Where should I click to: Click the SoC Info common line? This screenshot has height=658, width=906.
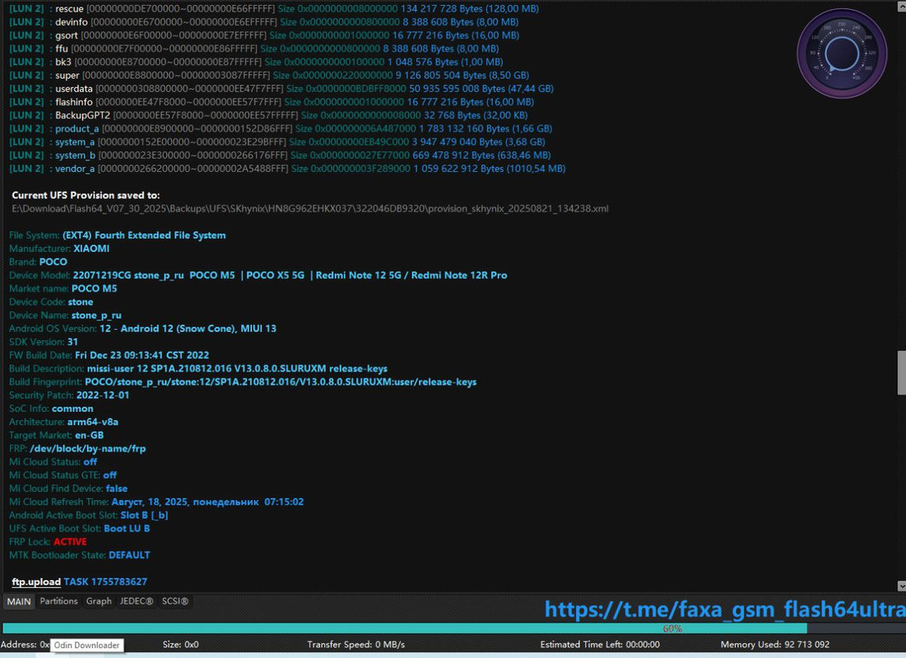point(51,408)
